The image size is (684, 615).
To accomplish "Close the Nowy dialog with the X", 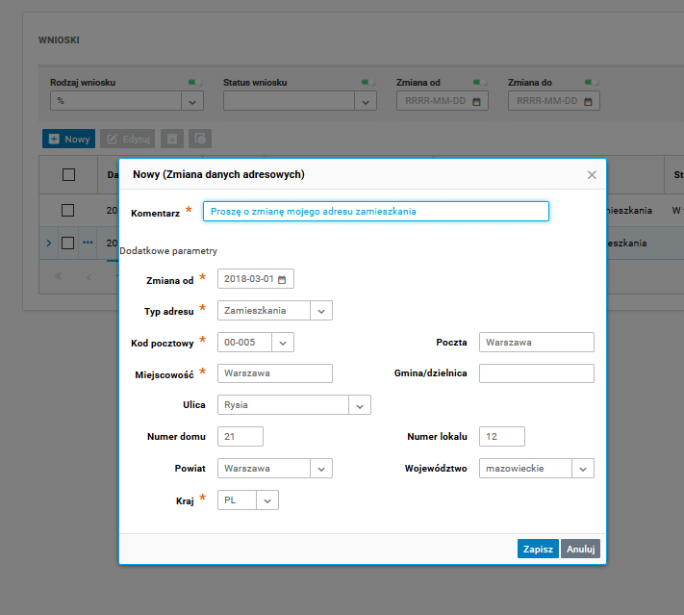I will [x=592, y=175].
